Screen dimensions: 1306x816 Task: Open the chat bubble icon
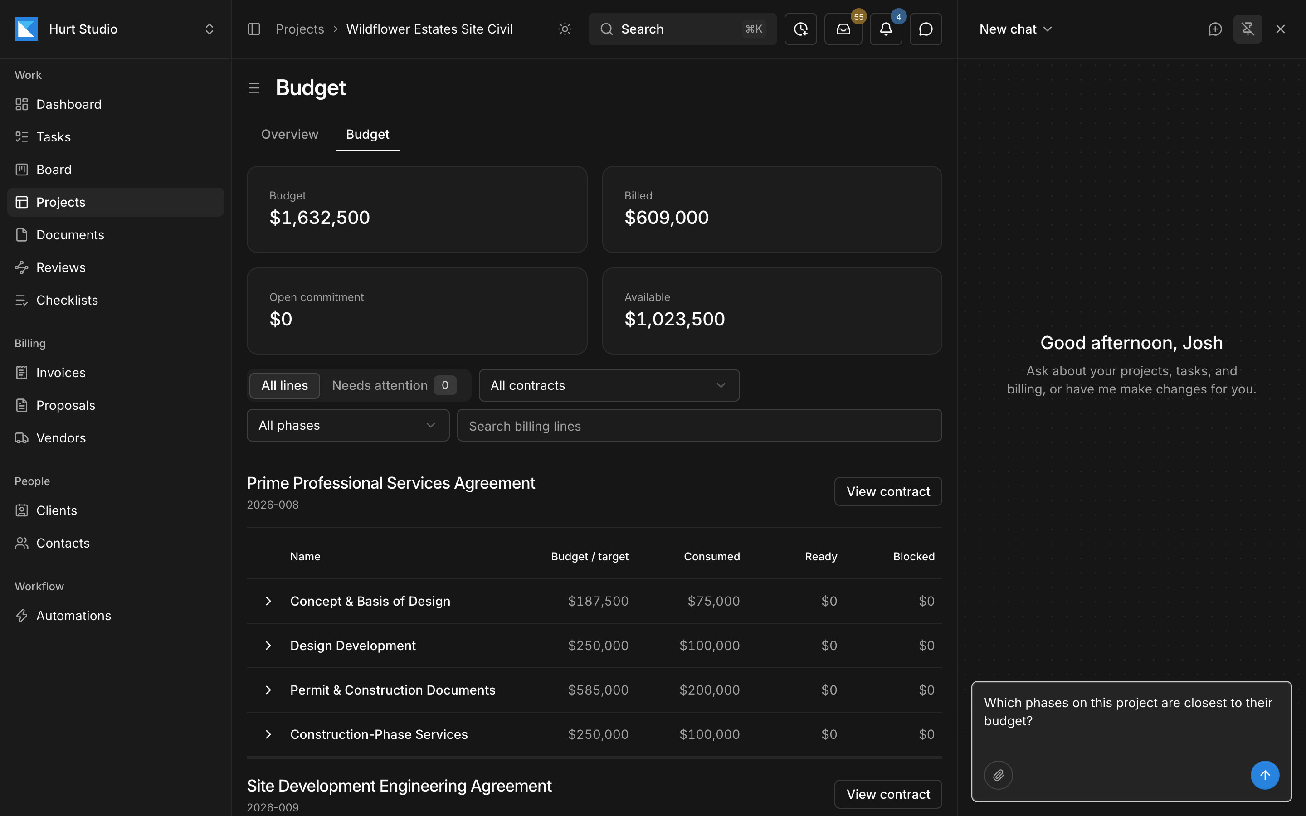926,29
